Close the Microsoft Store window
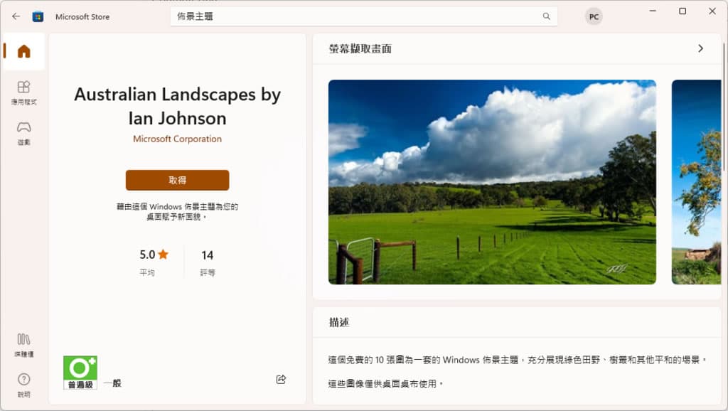The height and width of the screenshot is (411, 728). 712,11
